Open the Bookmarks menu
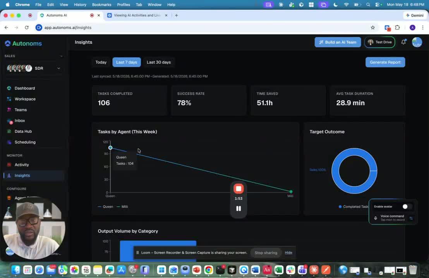 click(101, 5)
